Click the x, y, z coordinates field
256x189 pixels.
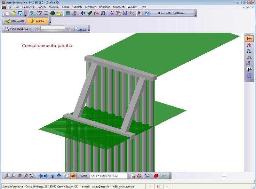(108, 176)
